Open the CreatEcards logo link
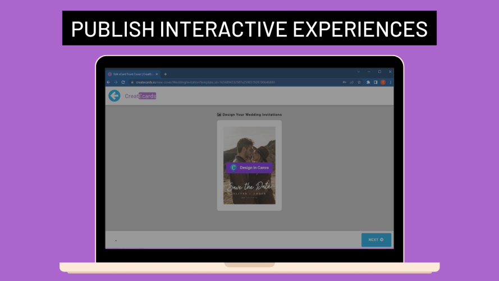 [140, 96]
